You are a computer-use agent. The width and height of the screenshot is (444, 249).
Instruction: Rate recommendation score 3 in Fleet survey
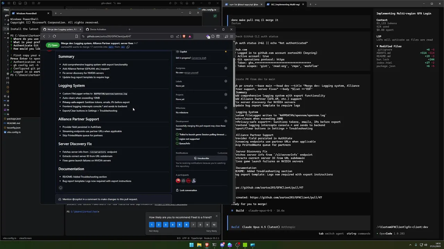[165, 225]
